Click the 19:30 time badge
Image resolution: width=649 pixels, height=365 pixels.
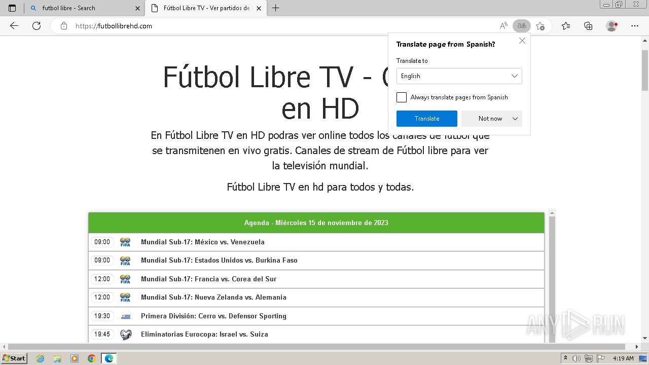pos(102,316)
